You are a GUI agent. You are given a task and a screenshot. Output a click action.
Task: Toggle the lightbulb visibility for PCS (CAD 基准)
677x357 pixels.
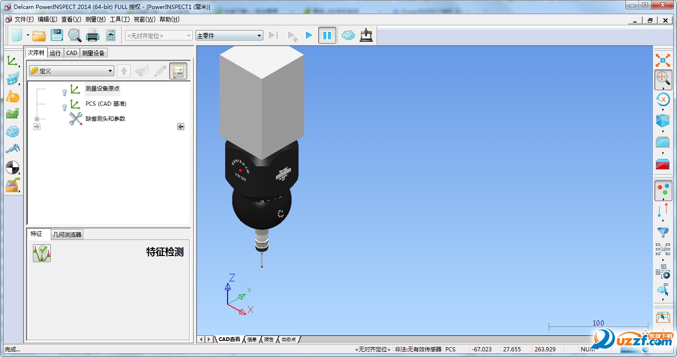(65, 108)
